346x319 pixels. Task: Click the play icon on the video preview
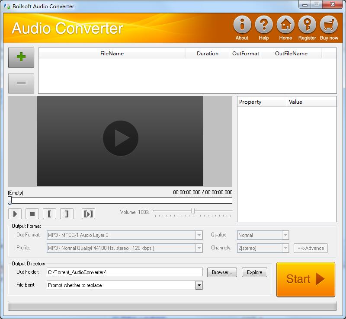(120, 137)
